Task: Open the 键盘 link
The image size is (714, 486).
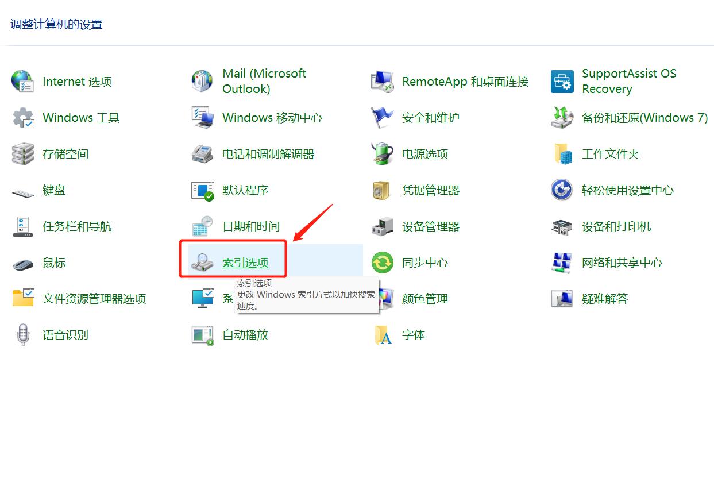Action: tap(54, 190)
